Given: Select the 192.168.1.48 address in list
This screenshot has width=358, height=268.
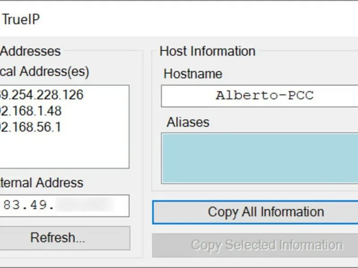Looking at the screenshot, I should point(31,111).
